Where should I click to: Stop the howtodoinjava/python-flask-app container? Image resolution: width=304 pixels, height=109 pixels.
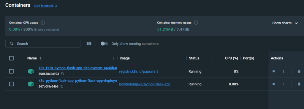[273, 84]
